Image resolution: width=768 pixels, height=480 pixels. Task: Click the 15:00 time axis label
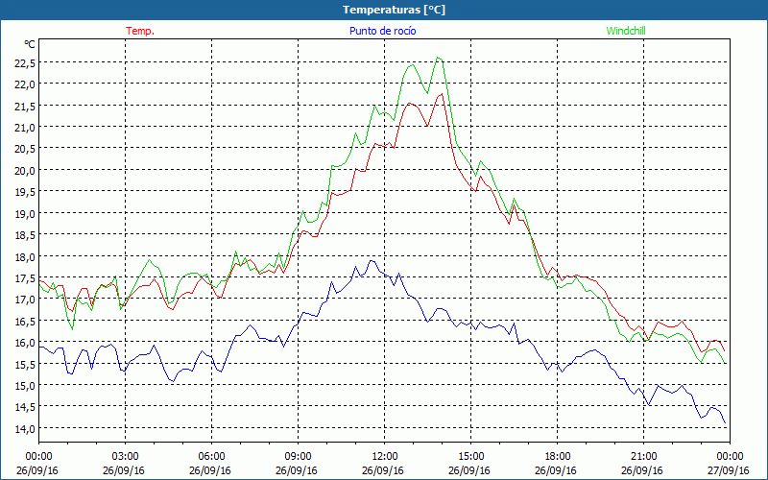(470, 457)
